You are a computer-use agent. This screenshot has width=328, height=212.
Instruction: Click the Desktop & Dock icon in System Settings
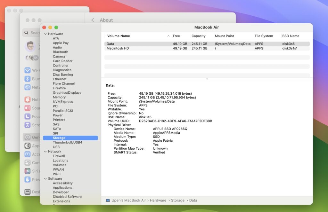28,192
